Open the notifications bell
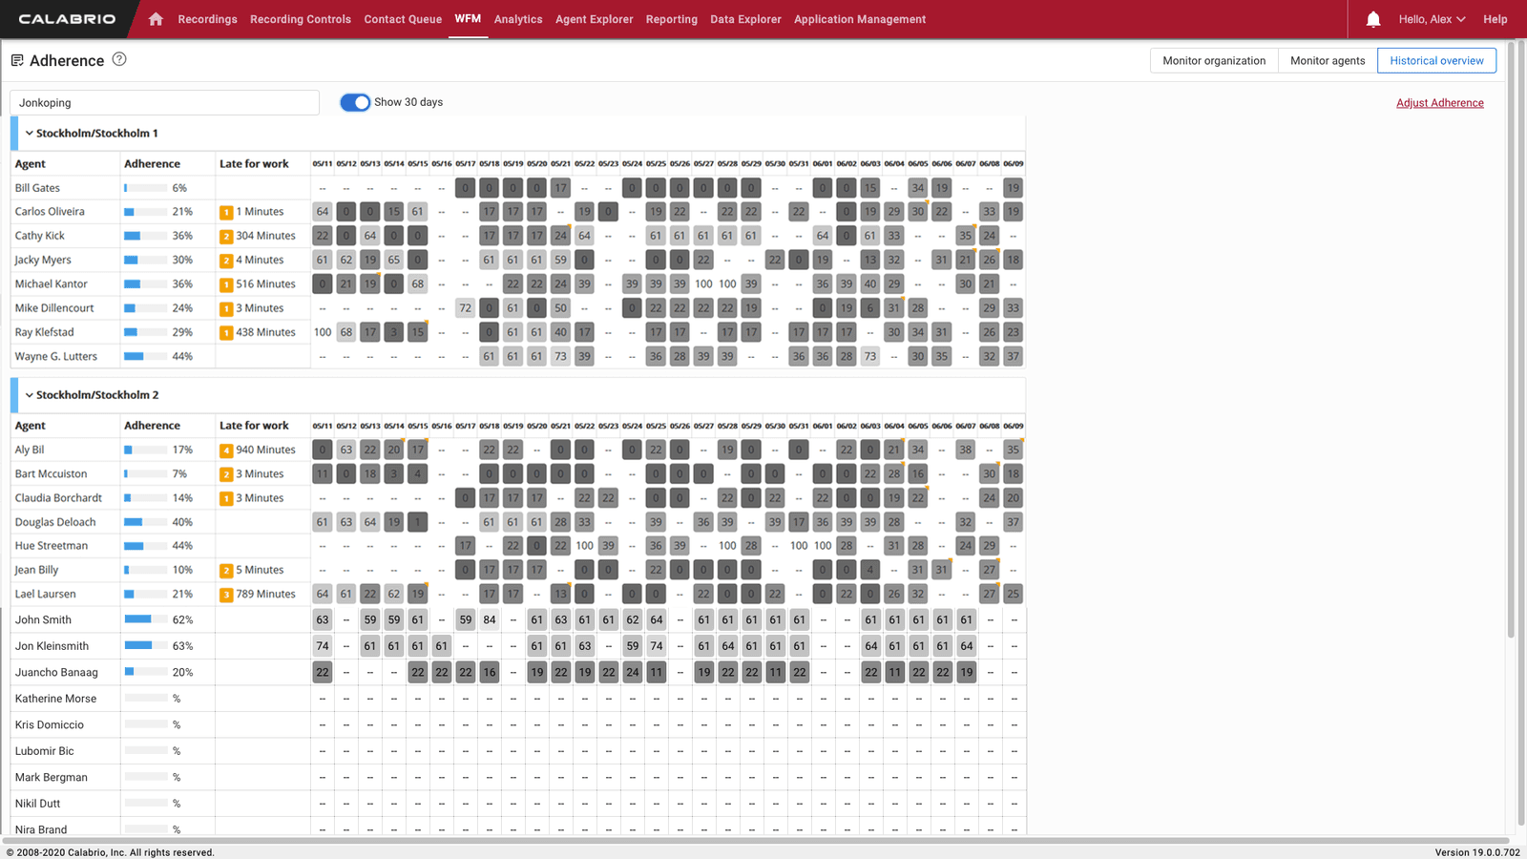 [1372, 18]
